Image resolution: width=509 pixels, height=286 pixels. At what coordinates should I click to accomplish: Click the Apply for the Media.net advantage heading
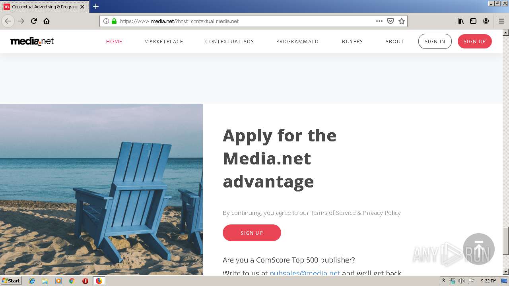(280, 158)
